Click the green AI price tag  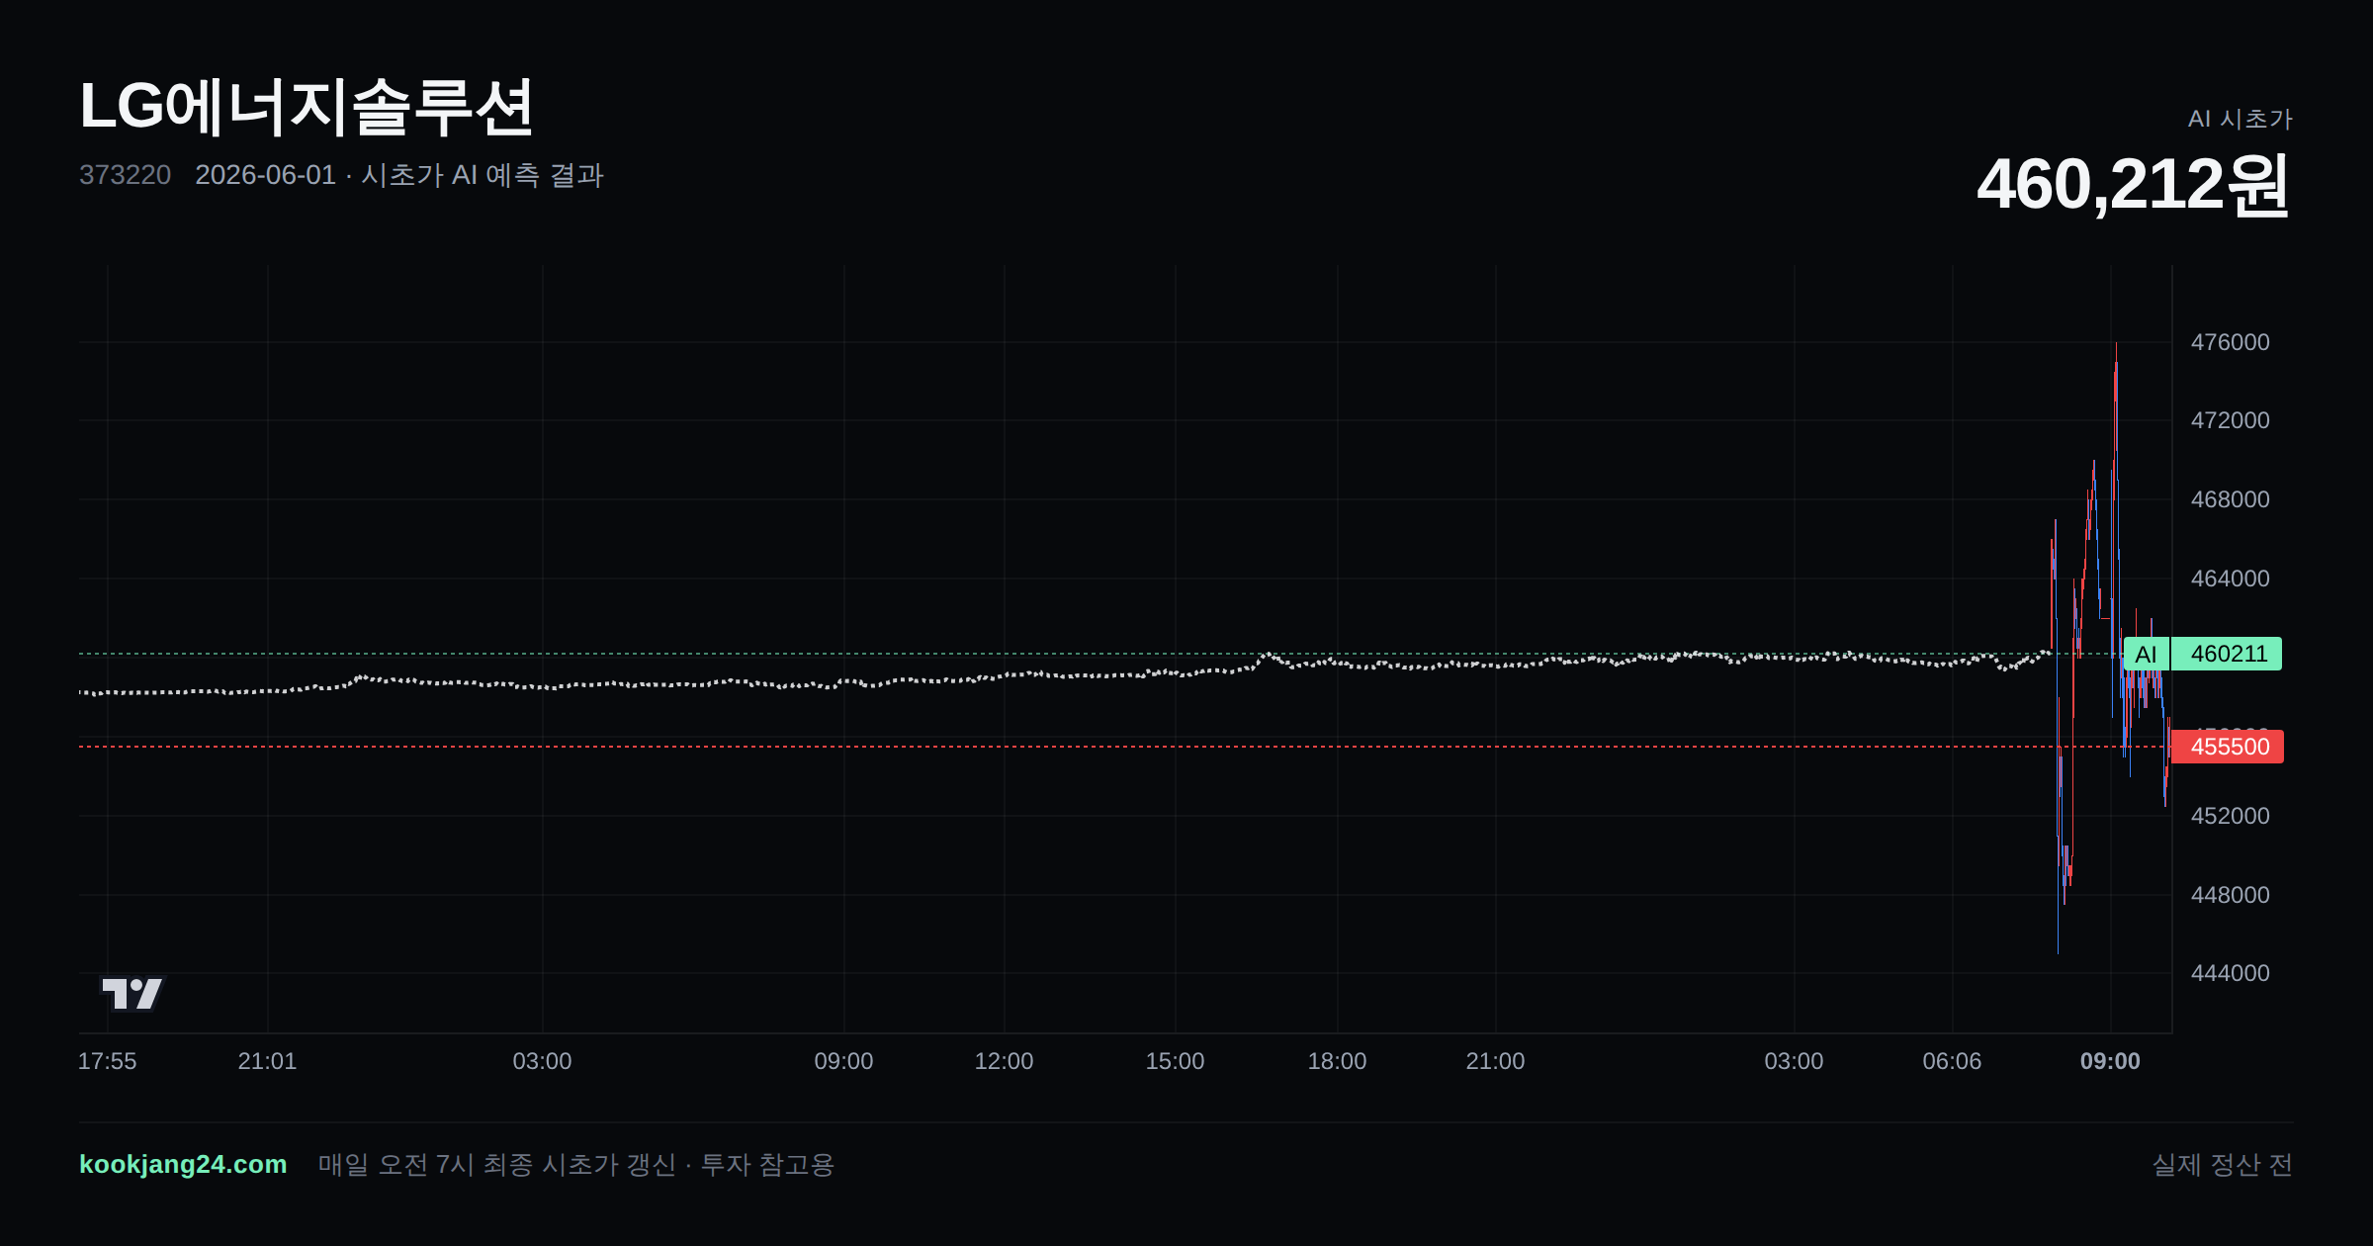pos(2146,654)
